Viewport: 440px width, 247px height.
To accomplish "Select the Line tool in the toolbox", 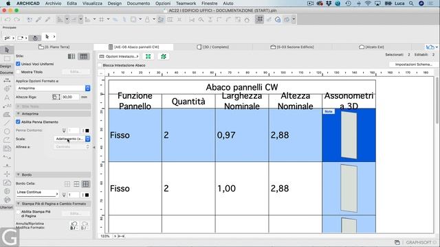I will 7,123.
